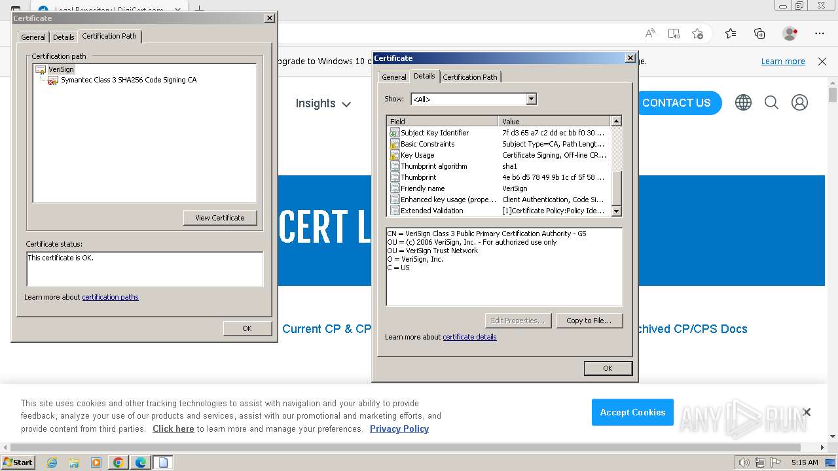The height and width of the screenshot is (471, 838).
Task: Click the Key Usage warning icon
Action: (394, 155)
